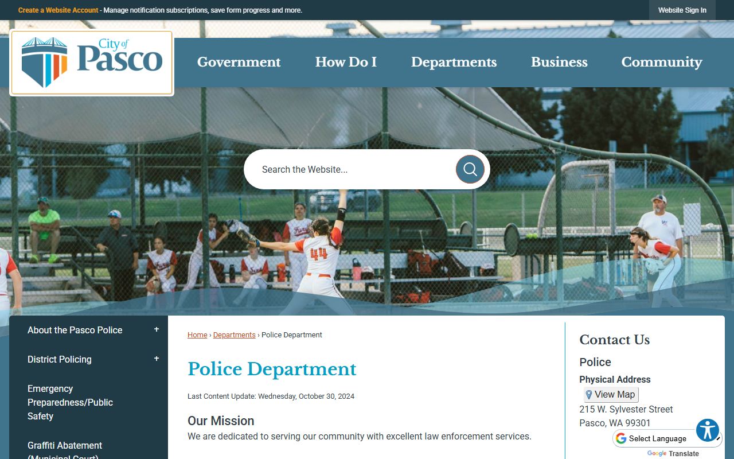Open the Business menu
Image resolution: width=734 pixels, height=459 pixels.
click(x=559, y=62)
